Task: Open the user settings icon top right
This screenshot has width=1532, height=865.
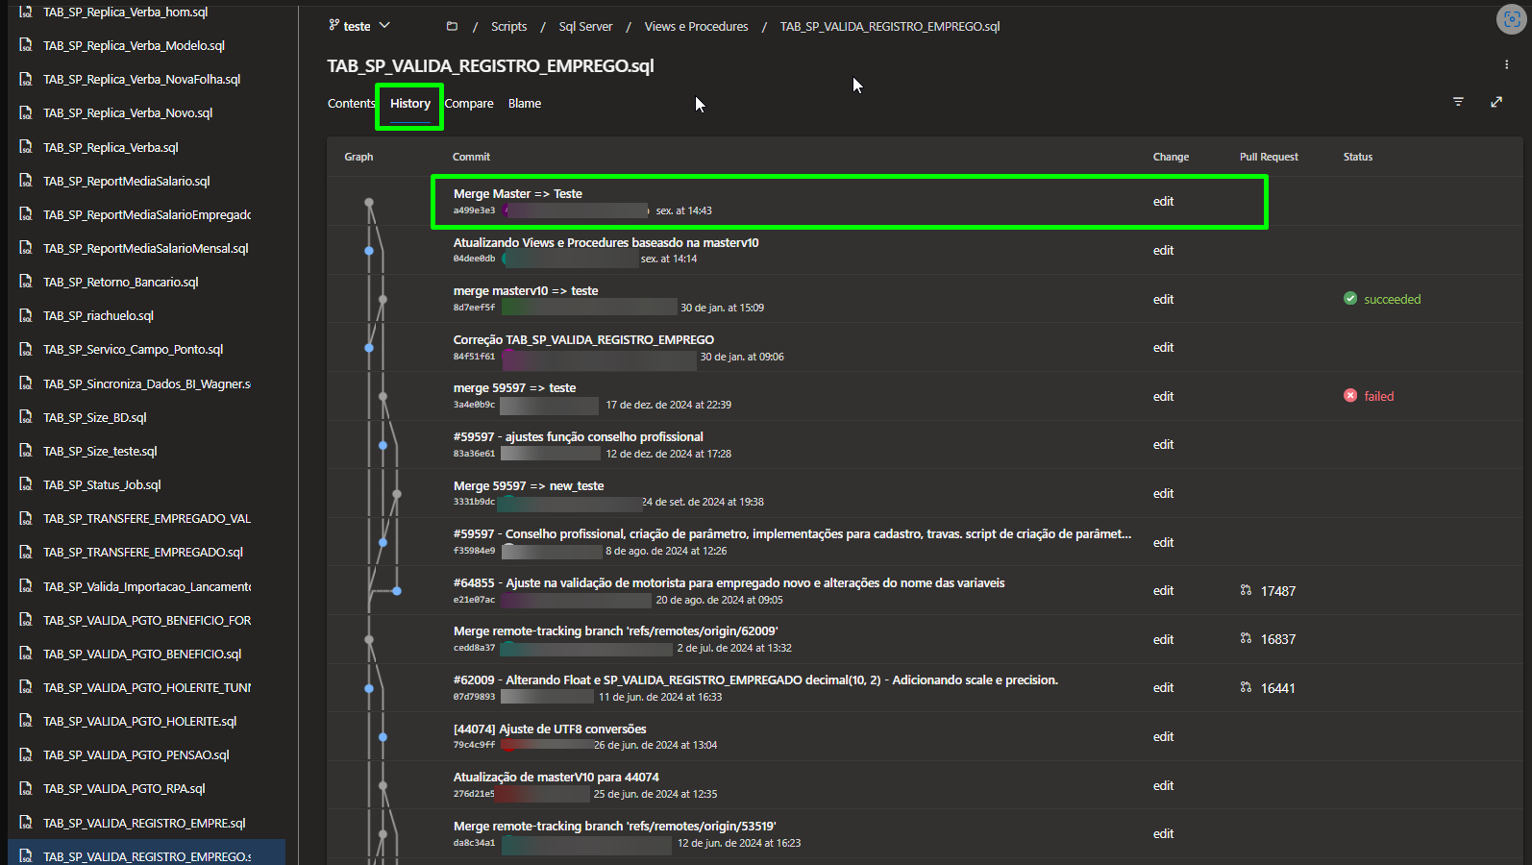Action: point(1512,19)
